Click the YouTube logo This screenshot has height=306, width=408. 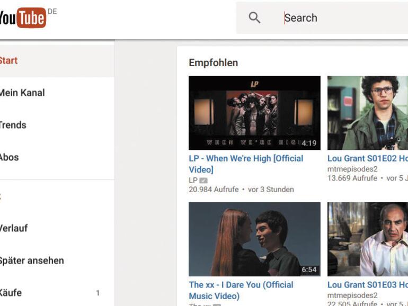pyautogui.click(x=23, y=17)
